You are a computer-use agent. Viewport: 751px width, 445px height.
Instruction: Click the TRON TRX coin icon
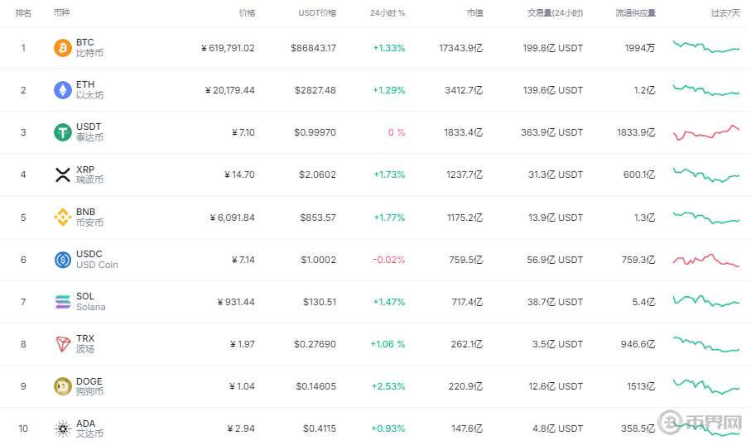[62, 344]
